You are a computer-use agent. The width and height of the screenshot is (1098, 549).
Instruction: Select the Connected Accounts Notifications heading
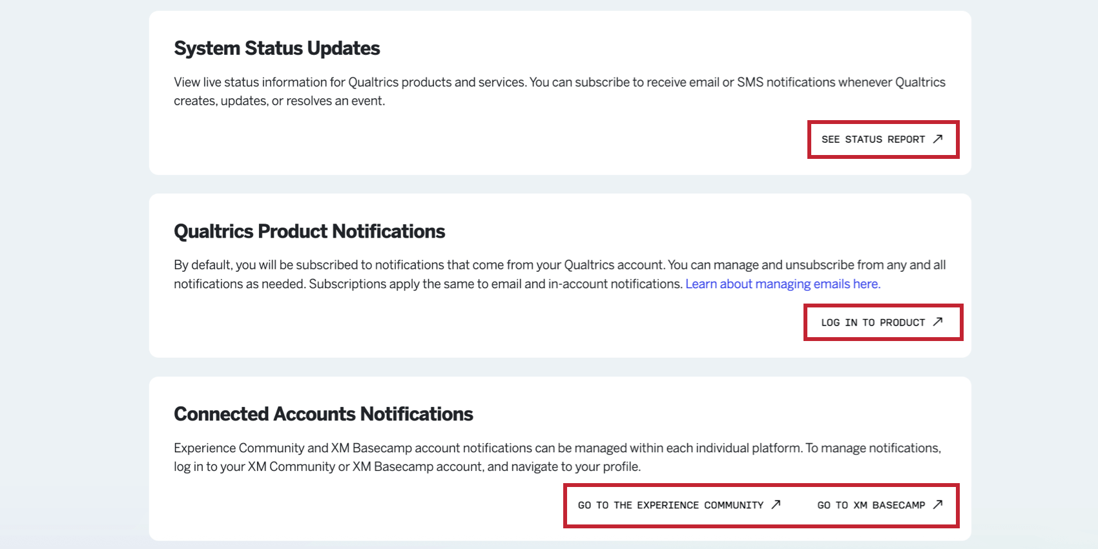click(323, 413)
